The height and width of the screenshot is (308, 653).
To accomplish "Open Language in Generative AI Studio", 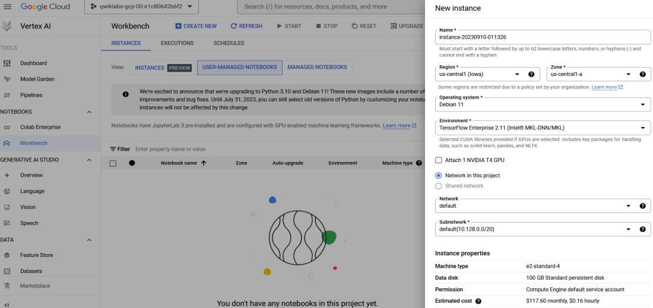I will [32, 191].
